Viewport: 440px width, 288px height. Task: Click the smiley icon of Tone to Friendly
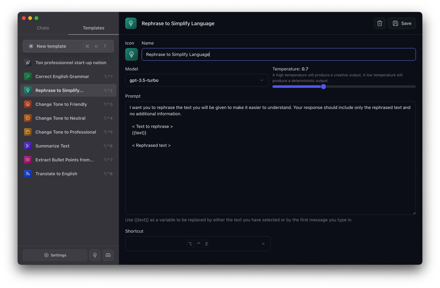point(28,104)
